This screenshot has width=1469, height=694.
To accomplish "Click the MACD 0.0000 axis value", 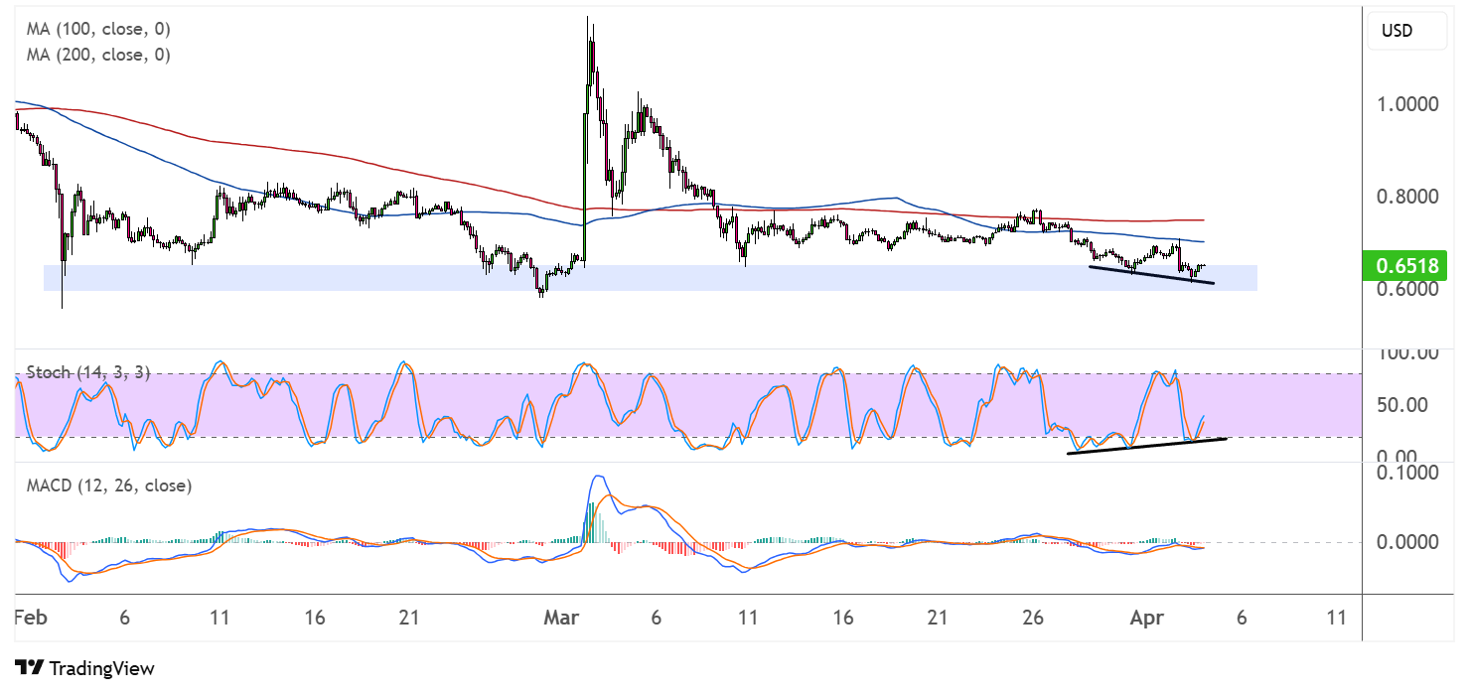I will tap(1408, 542).
